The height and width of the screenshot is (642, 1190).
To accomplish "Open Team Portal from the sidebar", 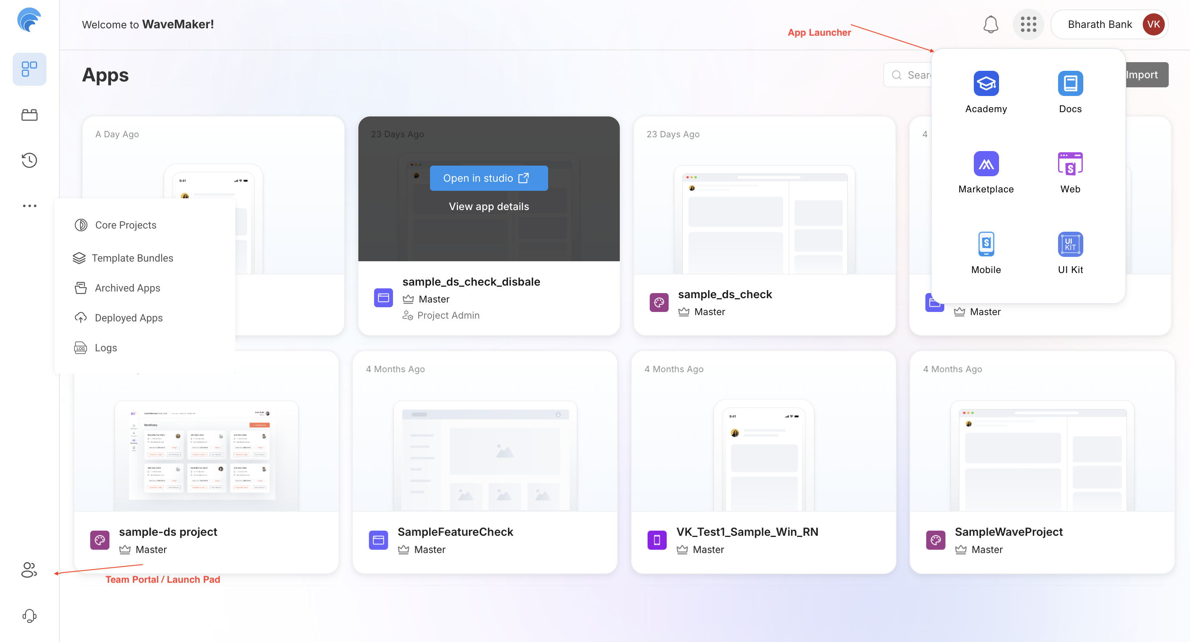I will coord(29,570).
